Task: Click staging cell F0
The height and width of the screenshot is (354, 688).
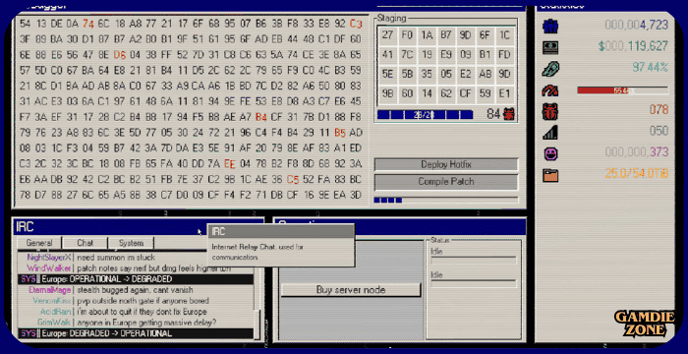Action: [407, 35]
